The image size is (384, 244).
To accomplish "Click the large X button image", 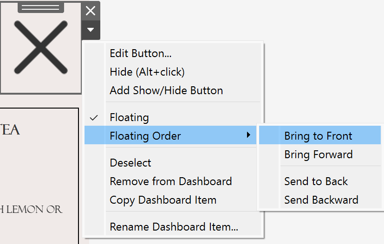I will [x=40, y=47].
